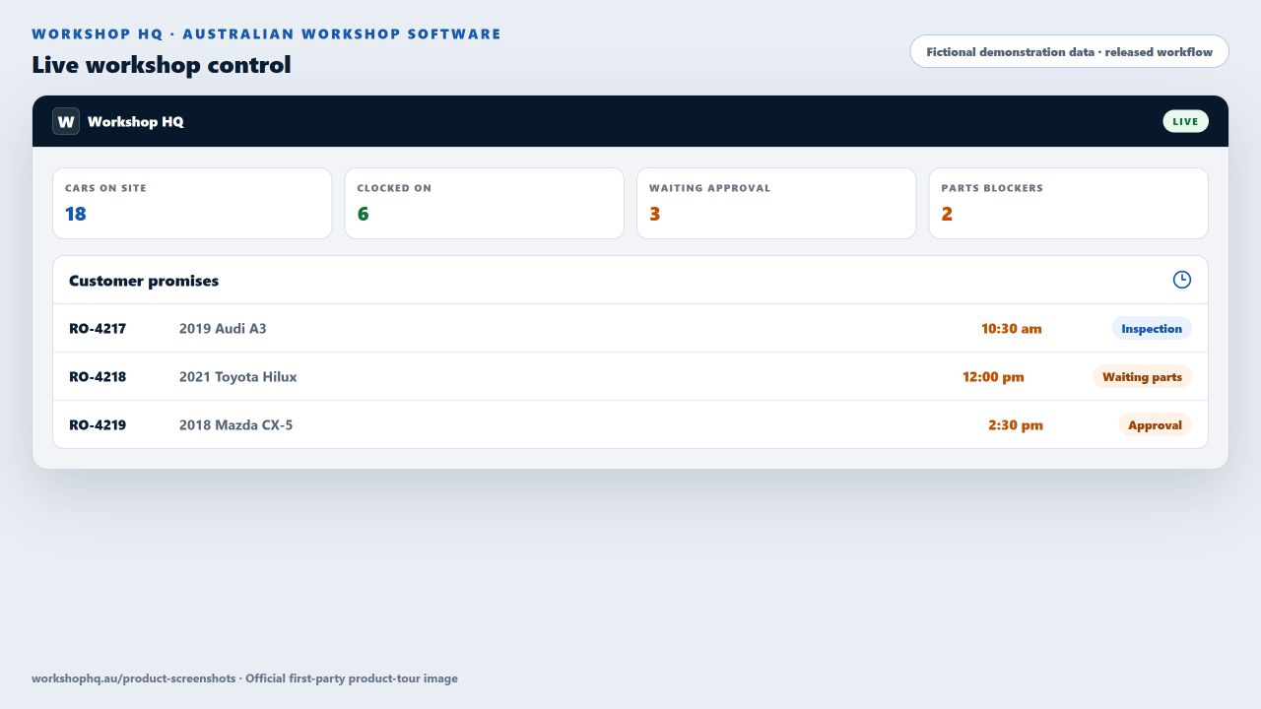The height and width of the screenshot is (709, 1261).
Task: Select the Waiting Approval card
Action: 776,203
